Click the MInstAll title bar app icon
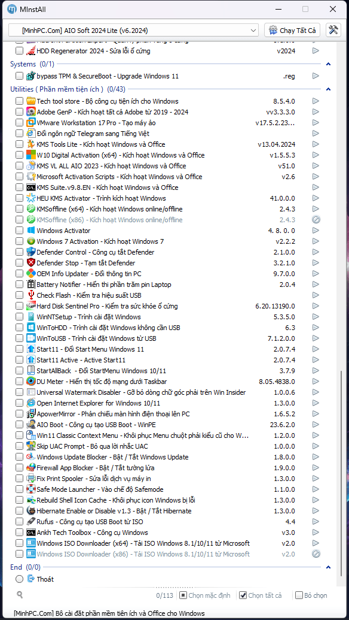This screenshot has height=620, width=349. click(x=12, y=9)
